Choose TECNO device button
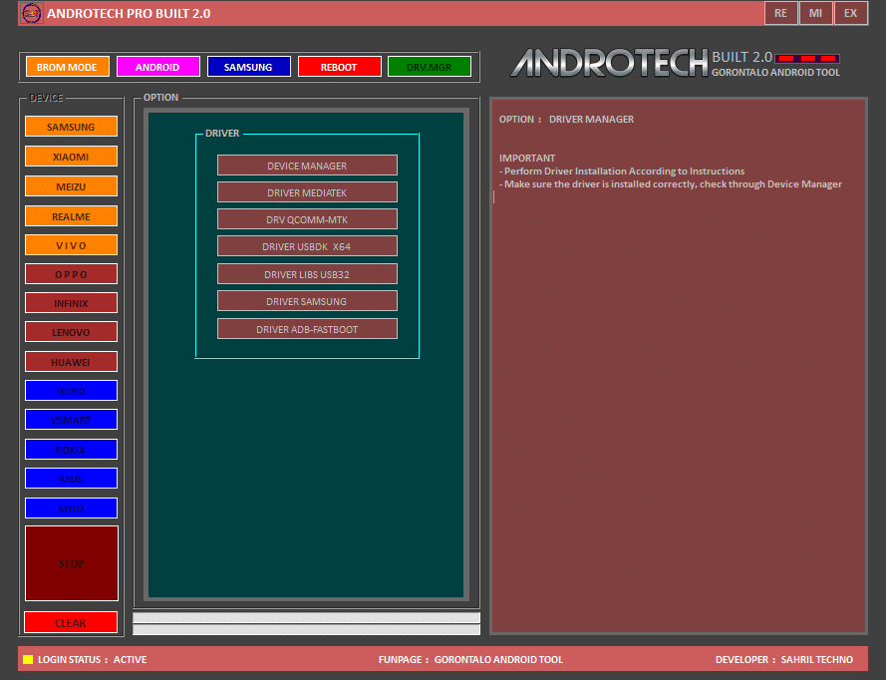 71,391
